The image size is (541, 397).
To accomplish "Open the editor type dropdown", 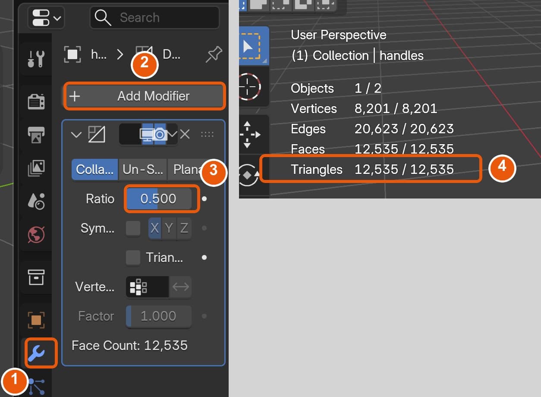I will (x=46, y=19).
